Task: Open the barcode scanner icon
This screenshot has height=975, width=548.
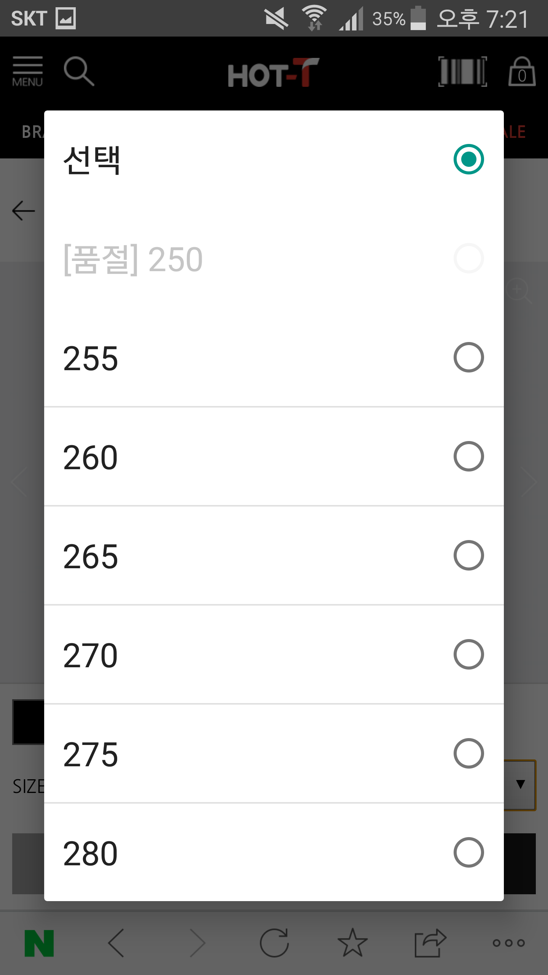Action: click(x=462, y=71)
